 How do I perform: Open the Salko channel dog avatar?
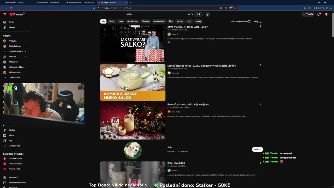(133, 150)
